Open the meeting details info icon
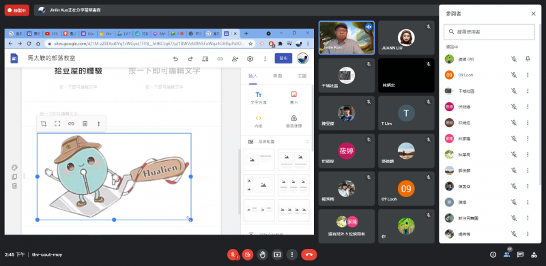546x266 pixels. coord(493,254)
